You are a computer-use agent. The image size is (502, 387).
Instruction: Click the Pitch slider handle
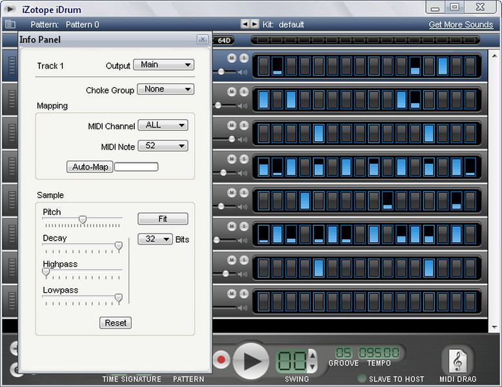pos(83,219)
